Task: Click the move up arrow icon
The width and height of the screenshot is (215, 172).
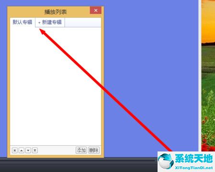Action: 22,150
